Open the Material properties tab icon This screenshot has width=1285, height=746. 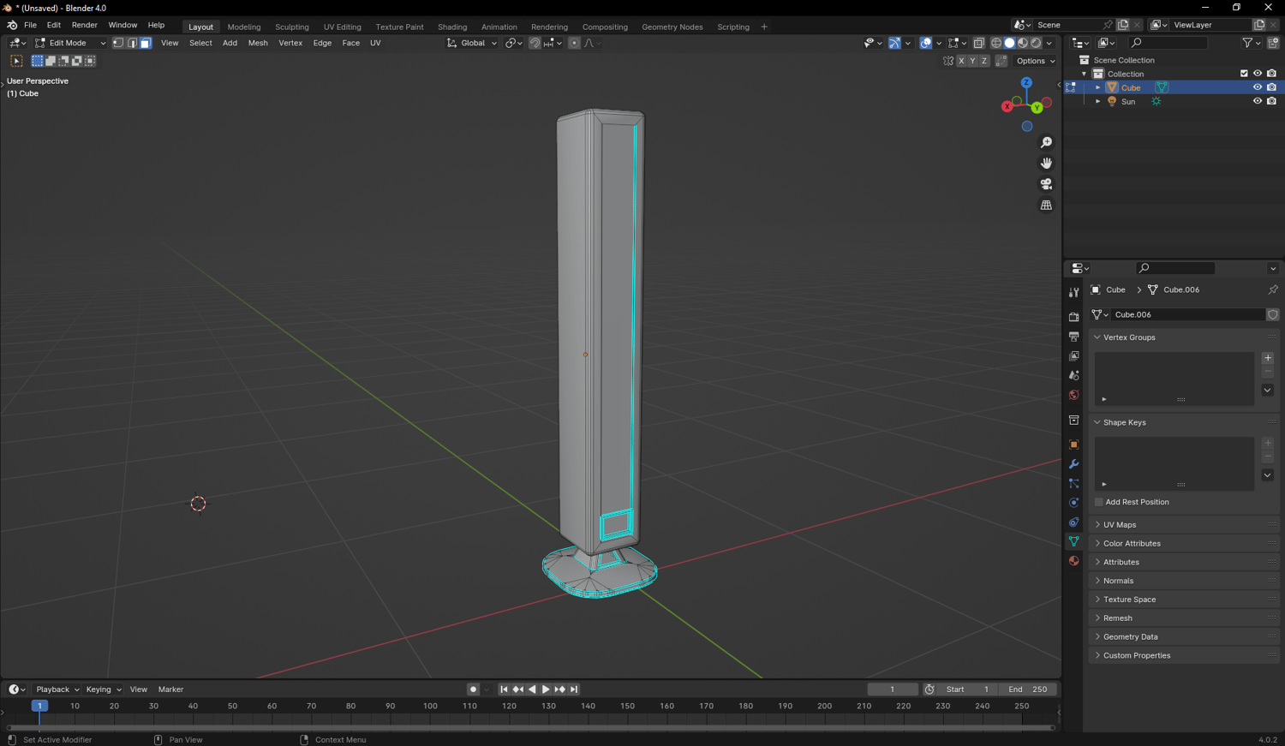[1073, 561]
